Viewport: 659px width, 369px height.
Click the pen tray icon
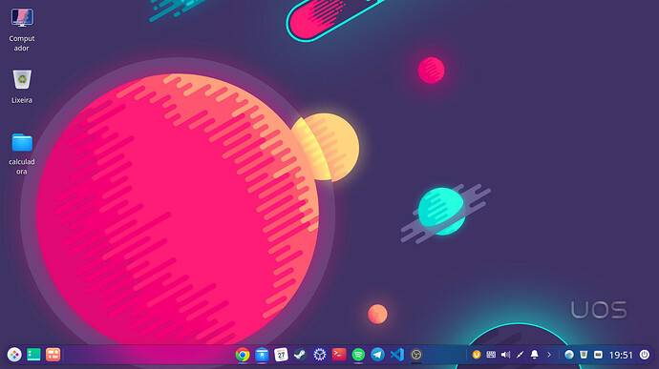(520, 355)
